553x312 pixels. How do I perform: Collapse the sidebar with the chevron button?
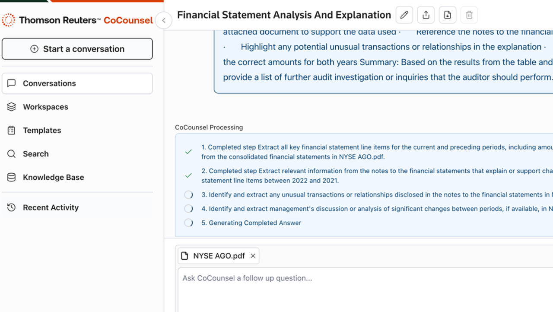coord(164,20)
